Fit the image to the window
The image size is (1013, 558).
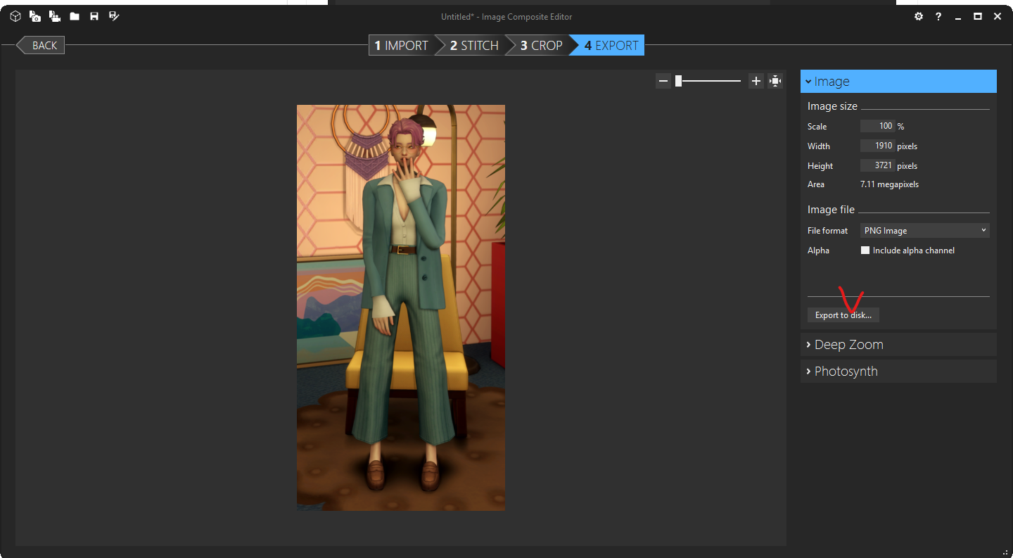pos(775,81)
